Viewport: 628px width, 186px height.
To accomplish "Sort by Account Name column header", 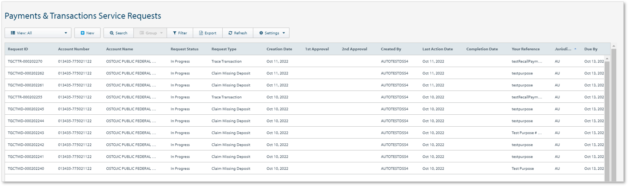I will click(120, 49).
